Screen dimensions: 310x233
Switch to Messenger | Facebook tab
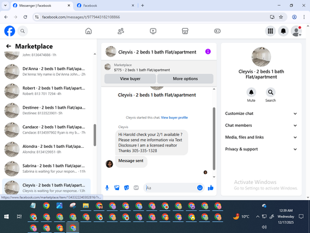click(x=42, y=6)
